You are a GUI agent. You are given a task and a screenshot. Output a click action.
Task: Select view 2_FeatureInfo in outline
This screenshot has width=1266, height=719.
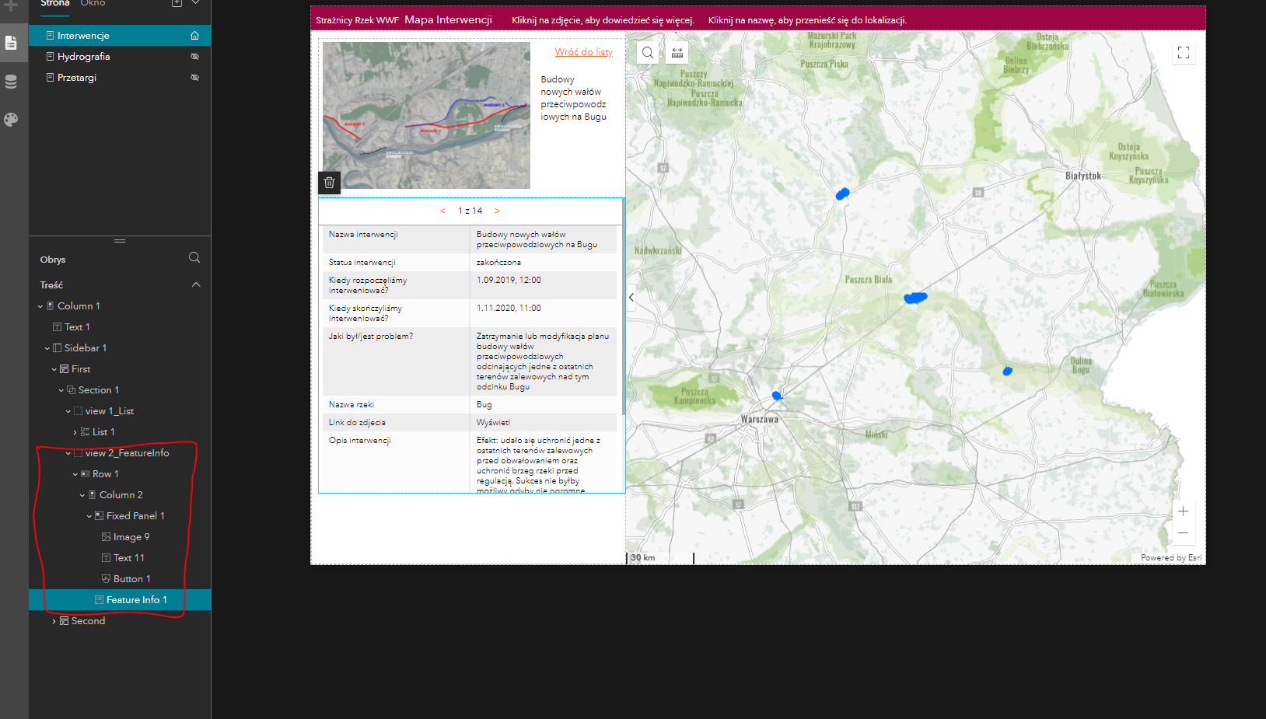tap(127, 453)
